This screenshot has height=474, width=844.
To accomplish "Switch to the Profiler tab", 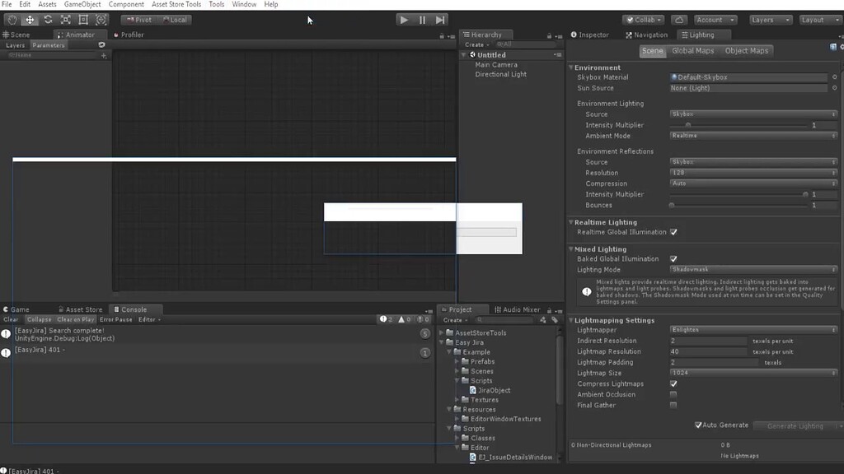I will point(132,35).
